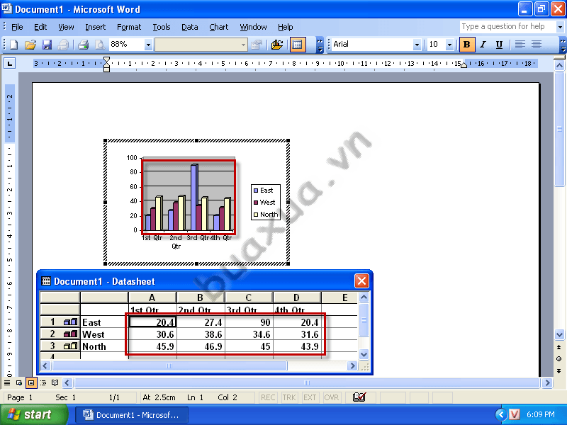Screen dimensions: 567x425
Task: Toggle OVR overtype indicator
Action: tap(331, 397)
